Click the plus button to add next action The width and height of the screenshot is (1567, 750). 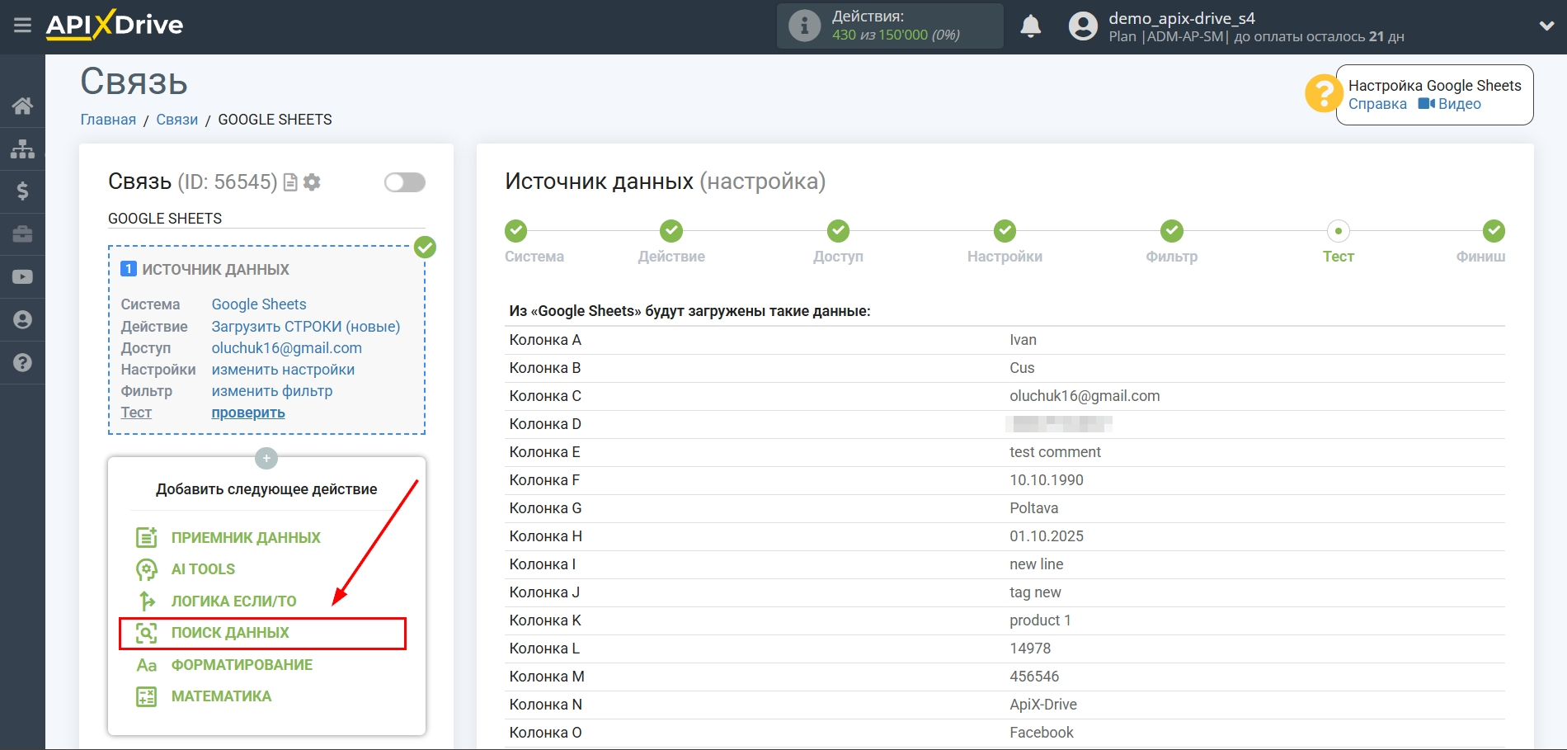point(266,458)
